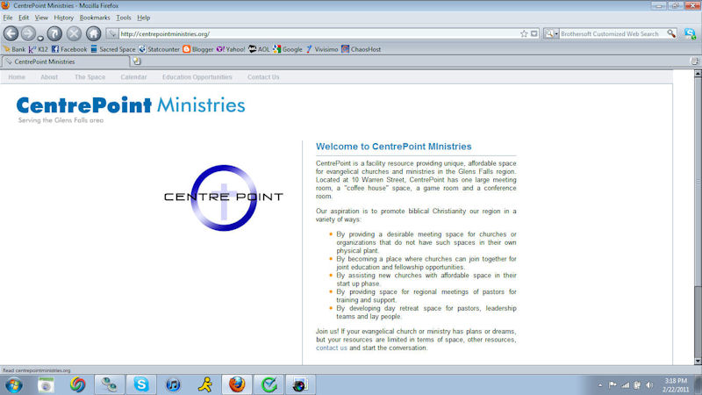Click the address bar URL field
The image size is (702, 395).
[x=307, y=33]
